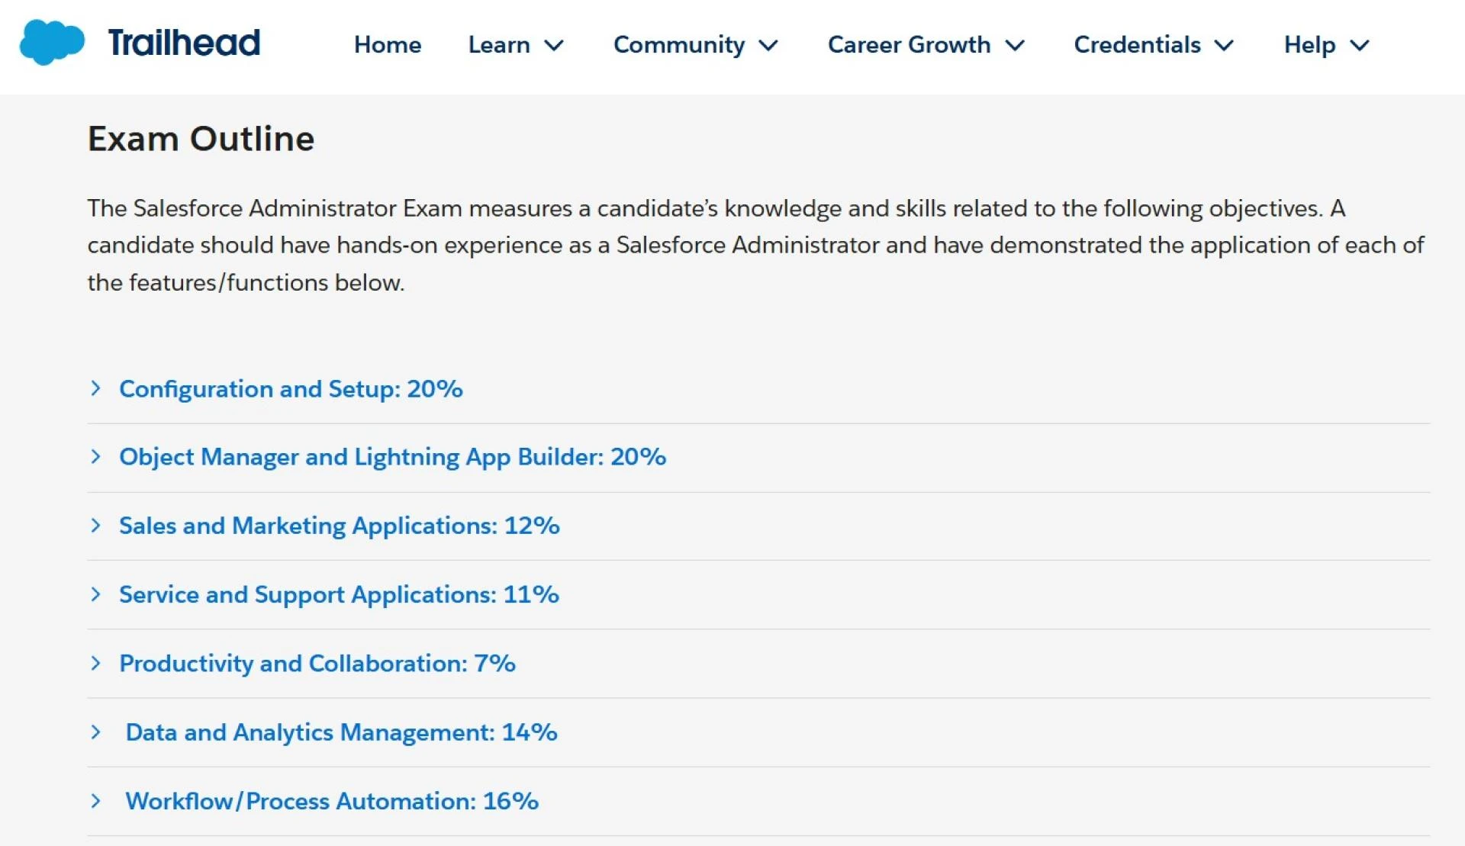Expand the Service and Support Applications section
1465x846 pixels.
pyautogui.click(x=96, y=594)
